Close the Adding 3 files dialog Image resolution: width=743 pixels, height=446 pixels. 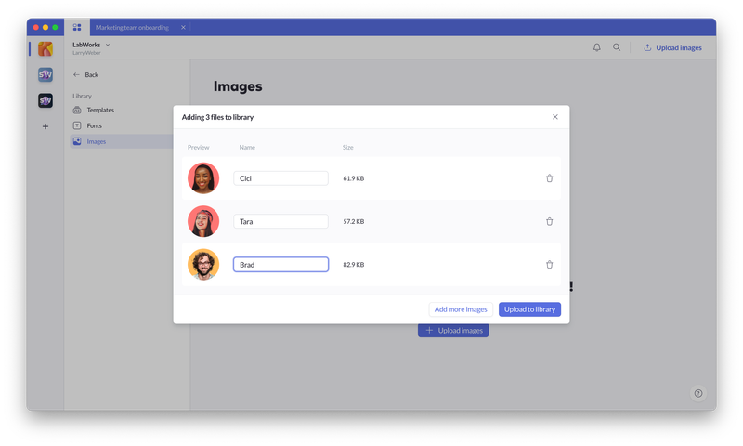click(555, 117)
